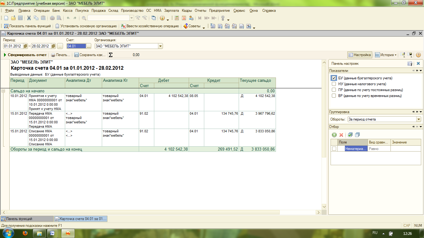The image size is (424, 238).
Task: Enable НУ (данные налогового учета) checkbox
Action: [x=334, y=84]
